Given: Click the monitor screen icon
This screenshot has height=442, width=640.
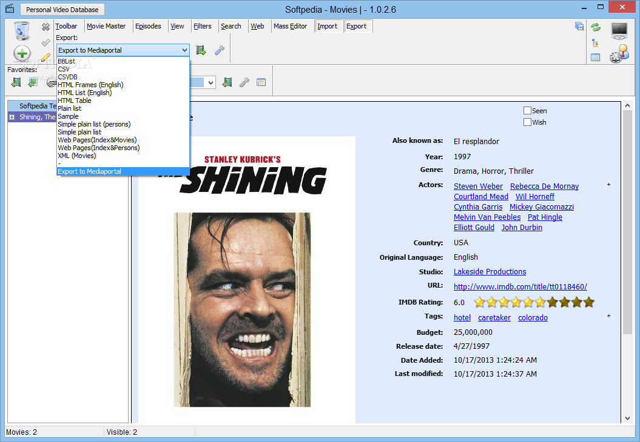Looking at the screenshot, I should pyautogui.click(x=619, y=31).
